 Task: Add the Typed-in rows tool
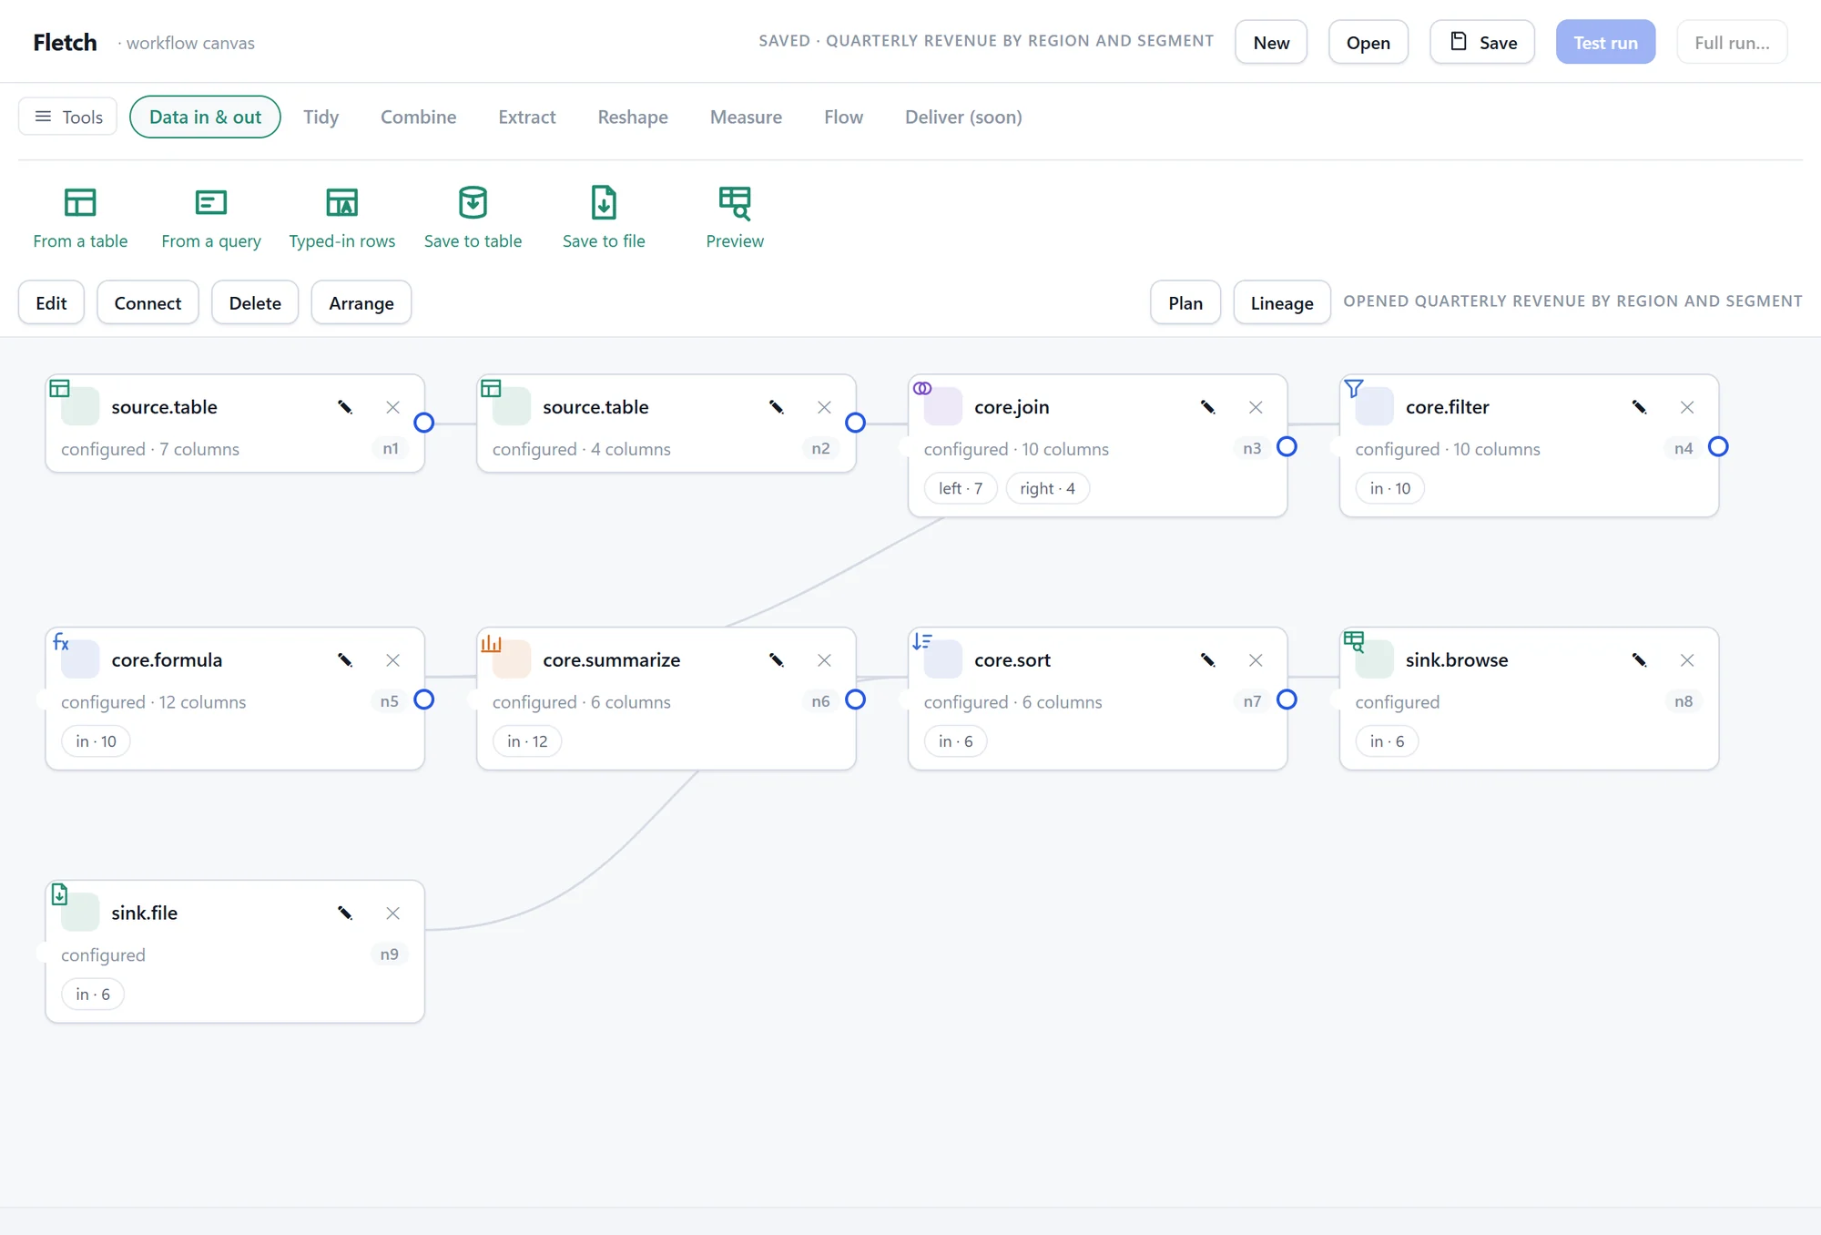pos(342,218)
